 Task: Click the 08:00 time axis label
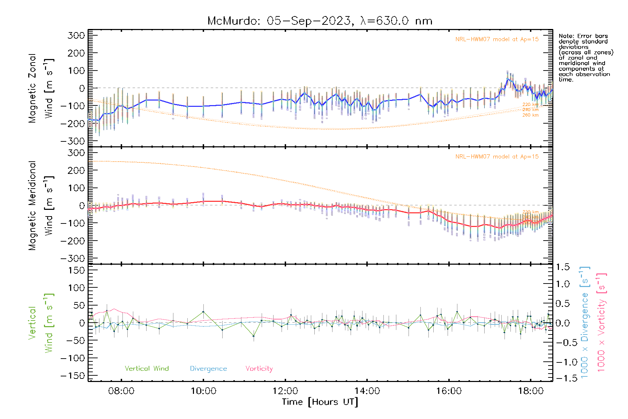121,391
